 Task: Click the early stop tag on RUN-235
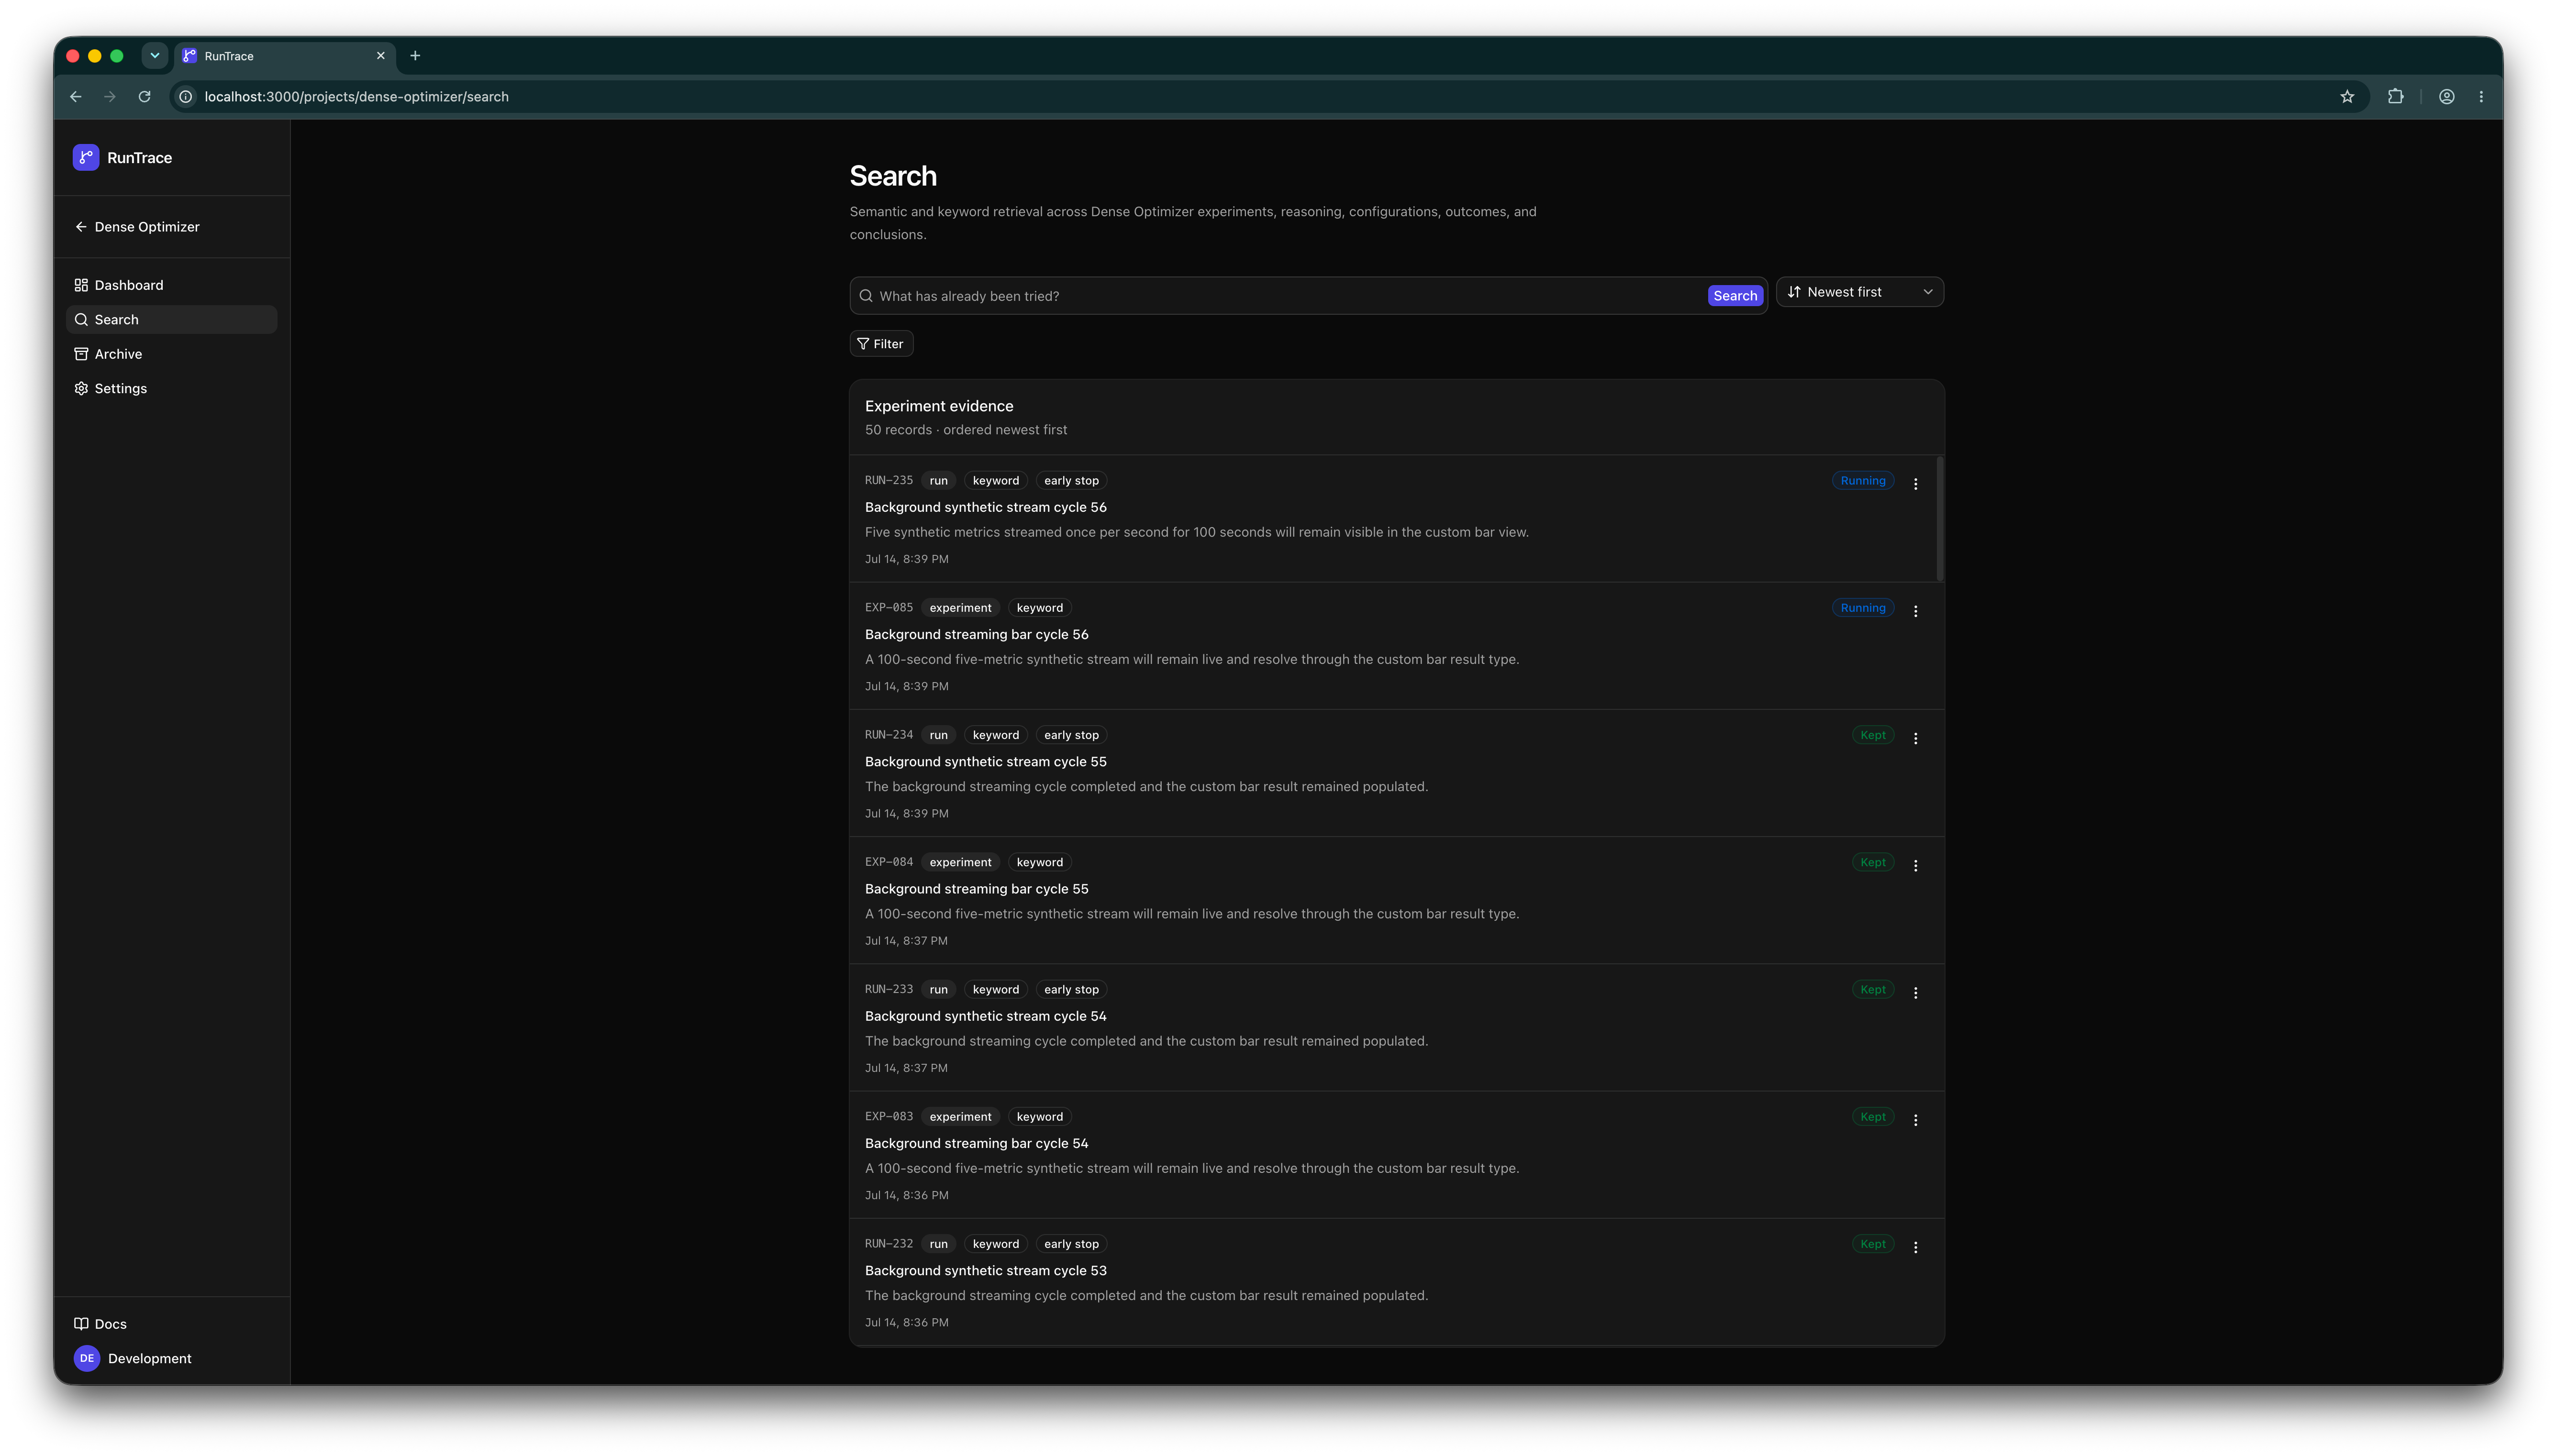(x=1071, y=481)
